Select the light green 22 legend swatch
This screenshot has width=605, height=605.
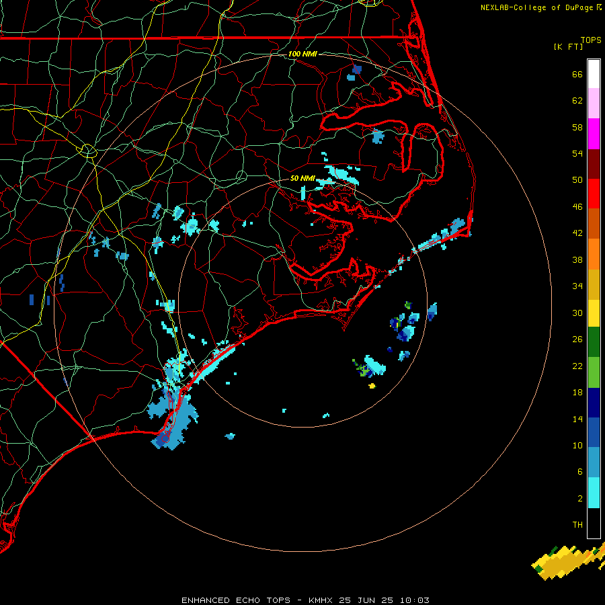coord(594,372)
